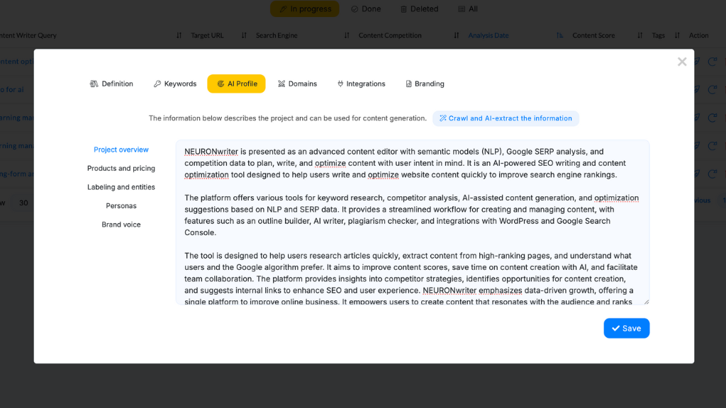Switch the status filter to Done

tap(366, 8)
